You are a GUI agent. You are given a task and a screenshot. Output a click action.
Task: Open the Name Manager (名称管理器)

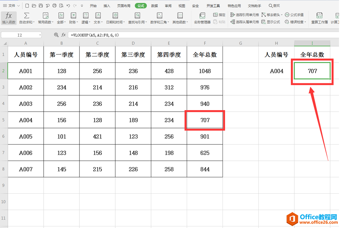(202, 18)
